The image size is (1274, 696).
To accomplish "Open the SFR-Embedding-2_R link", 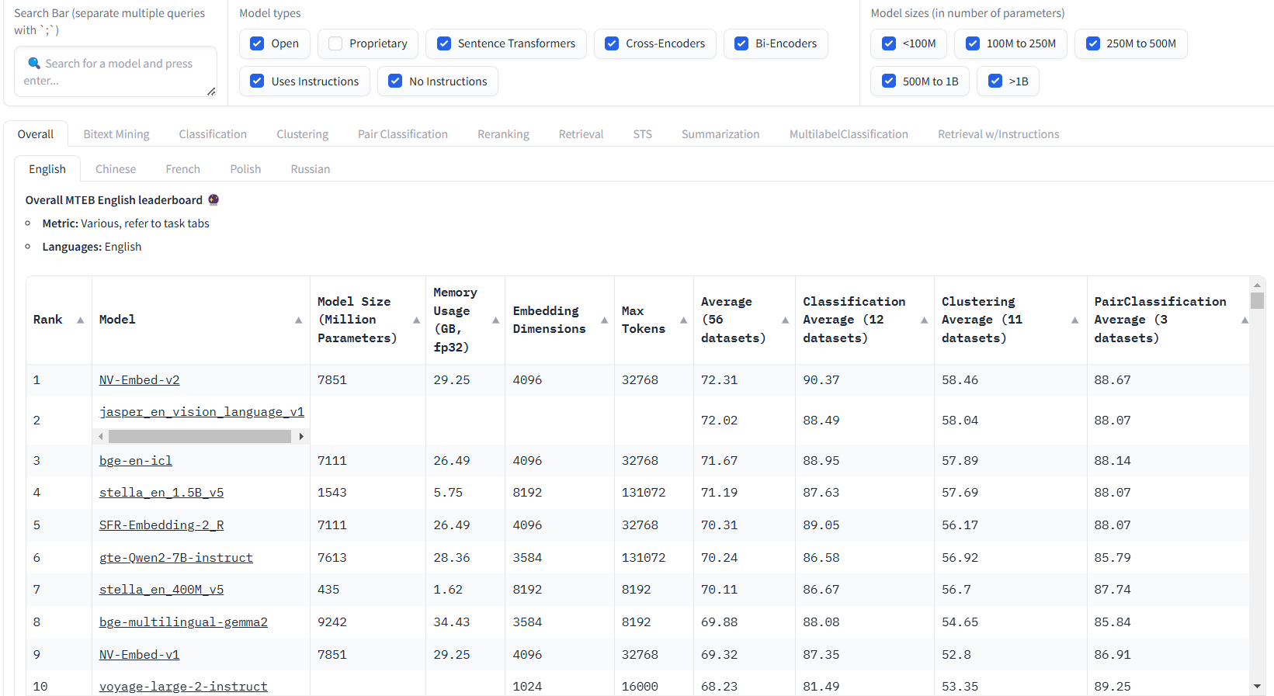I will coord(161,525).
